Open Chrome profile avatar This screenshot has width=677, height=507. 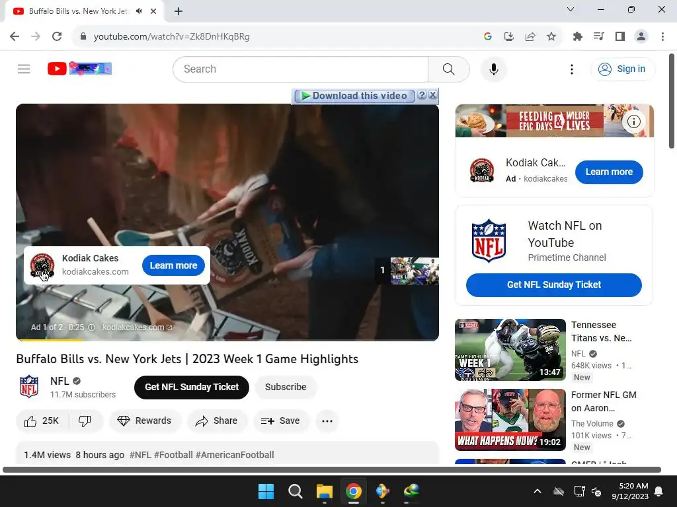click(x=641, y=37)
